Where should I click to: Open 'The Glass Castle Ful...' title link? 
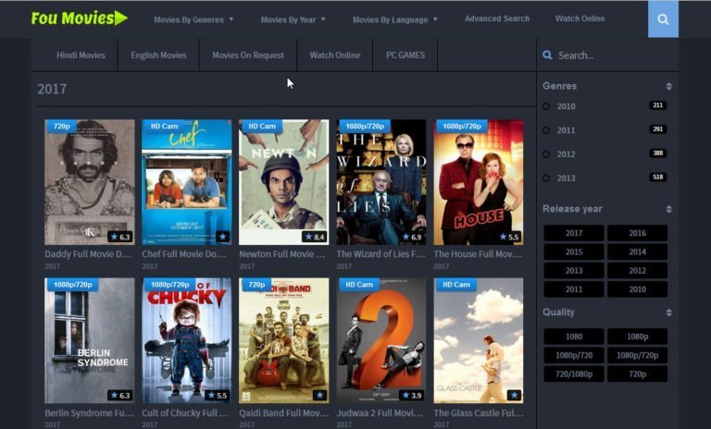pos(479,412)
